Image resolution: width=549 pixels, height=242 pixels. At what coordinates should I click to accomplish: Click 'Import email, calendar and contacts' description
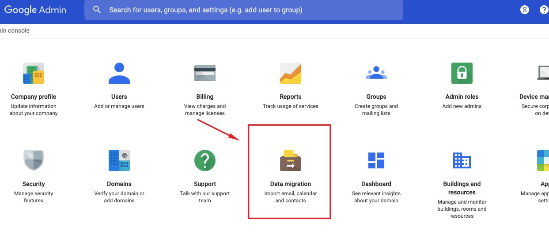pos(291,197)
